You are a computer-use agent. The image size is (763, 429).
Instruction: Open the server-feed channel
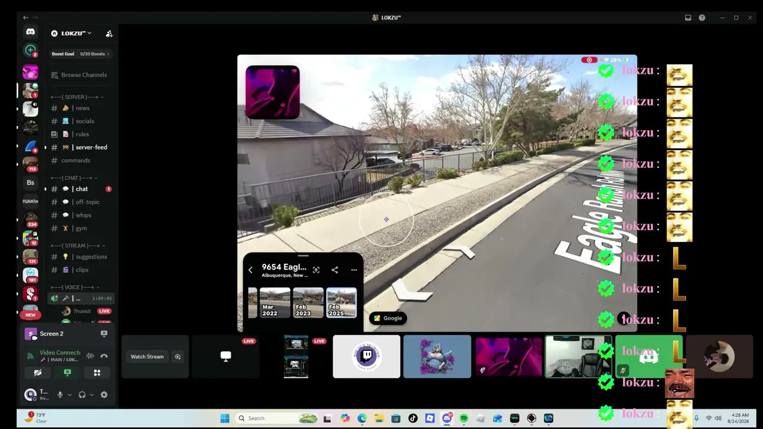point(80,147)
